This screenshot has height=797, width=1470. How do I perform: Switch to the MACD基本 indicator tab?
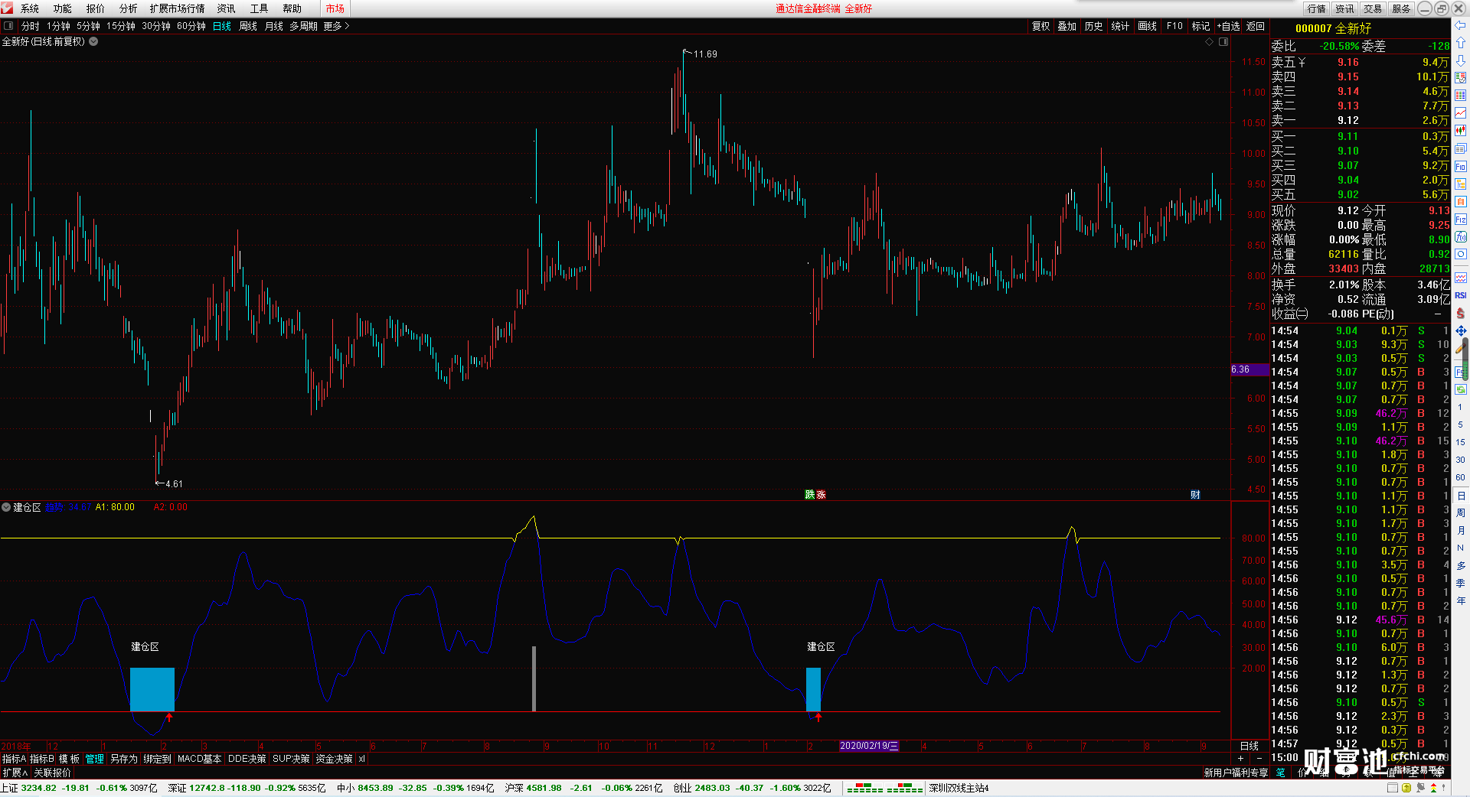199,759
